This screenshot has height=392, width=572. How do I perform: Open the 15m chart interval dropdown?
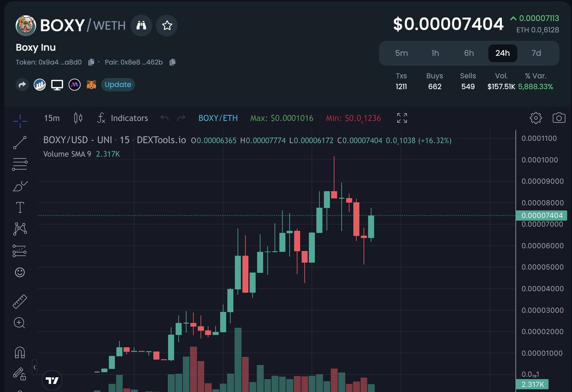(x=52, y=118)
